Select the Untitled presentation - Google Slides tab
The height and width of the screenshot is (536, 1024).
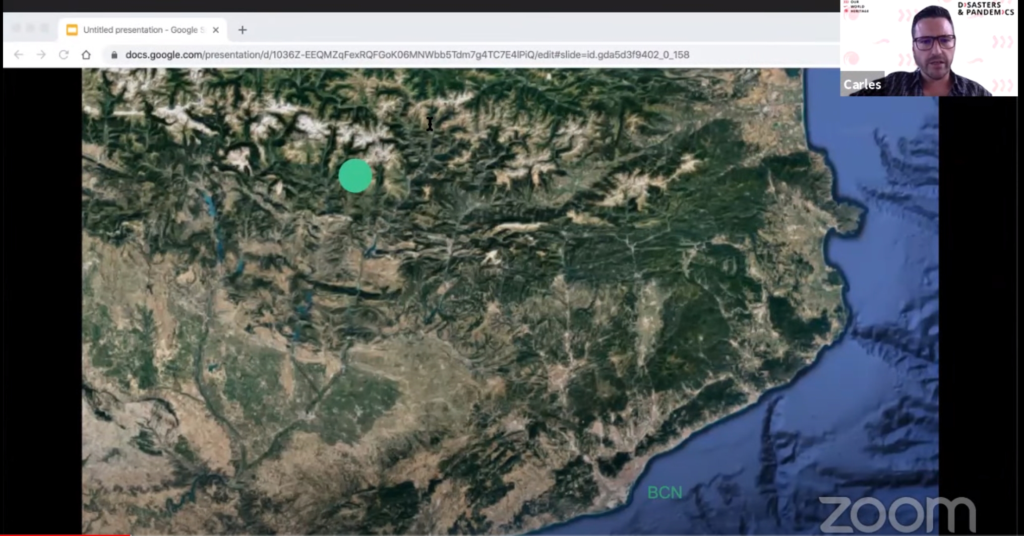[x=143, y=30]
